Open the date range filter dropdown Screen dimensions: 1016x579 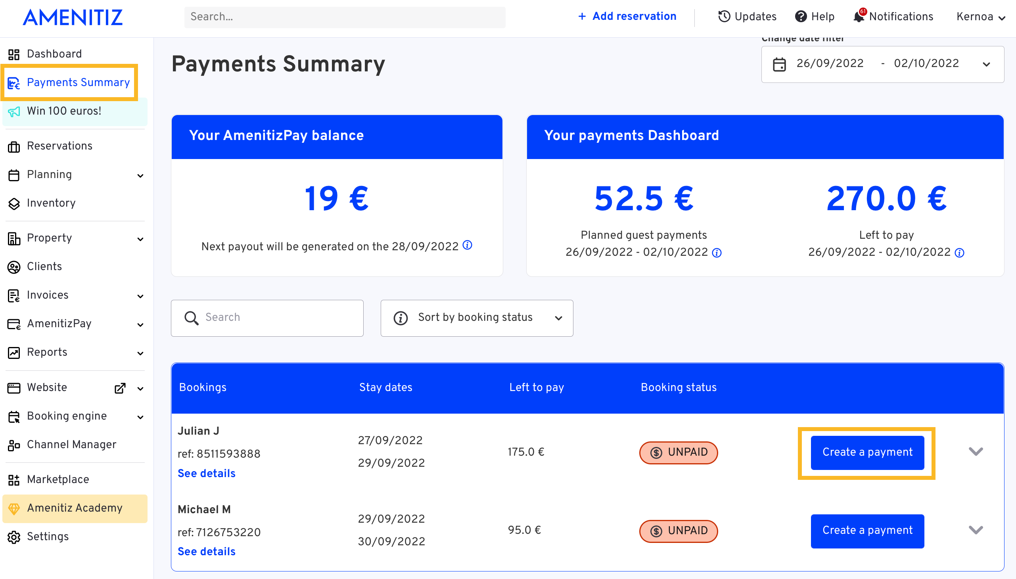(x=883, y=64)
